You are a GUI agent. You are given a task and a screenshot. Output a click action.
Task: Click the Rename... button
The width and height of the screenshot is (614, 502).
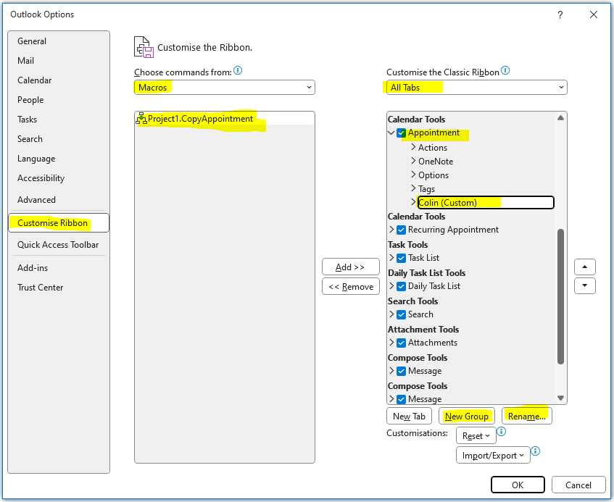tap(527, 416)
